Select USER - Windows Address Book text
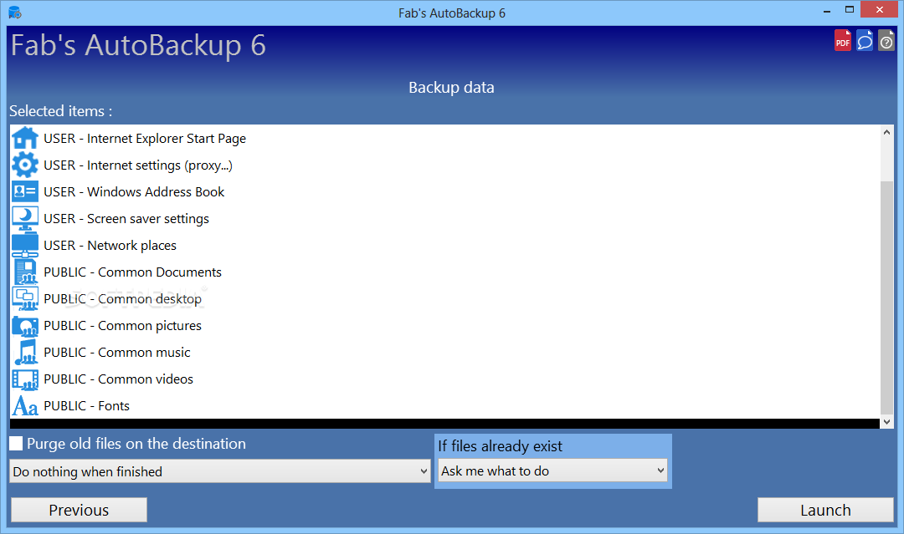Screen dimensions: 904x534 pos(134,191)
